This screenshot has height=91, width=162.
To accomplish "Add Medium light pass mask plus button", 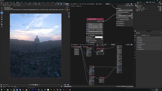I will (x=132, y=18).
